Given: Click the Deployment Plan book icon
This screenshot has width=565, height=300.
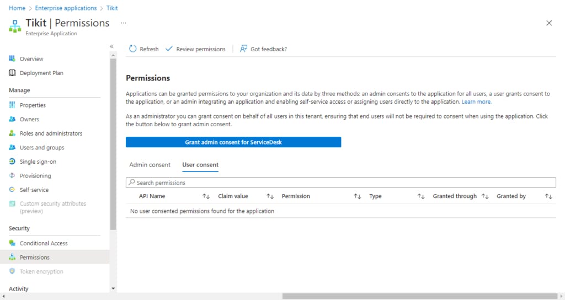Looking at the screenshot, I should point(12,73).
